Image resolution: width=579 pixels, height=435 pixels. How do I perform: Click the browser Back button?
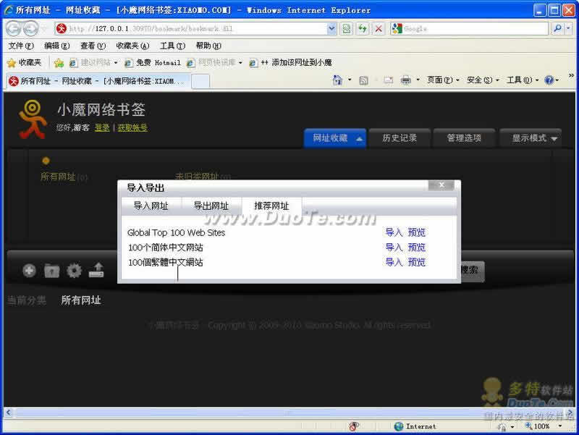pyautogui.click(x=14, y=28)
